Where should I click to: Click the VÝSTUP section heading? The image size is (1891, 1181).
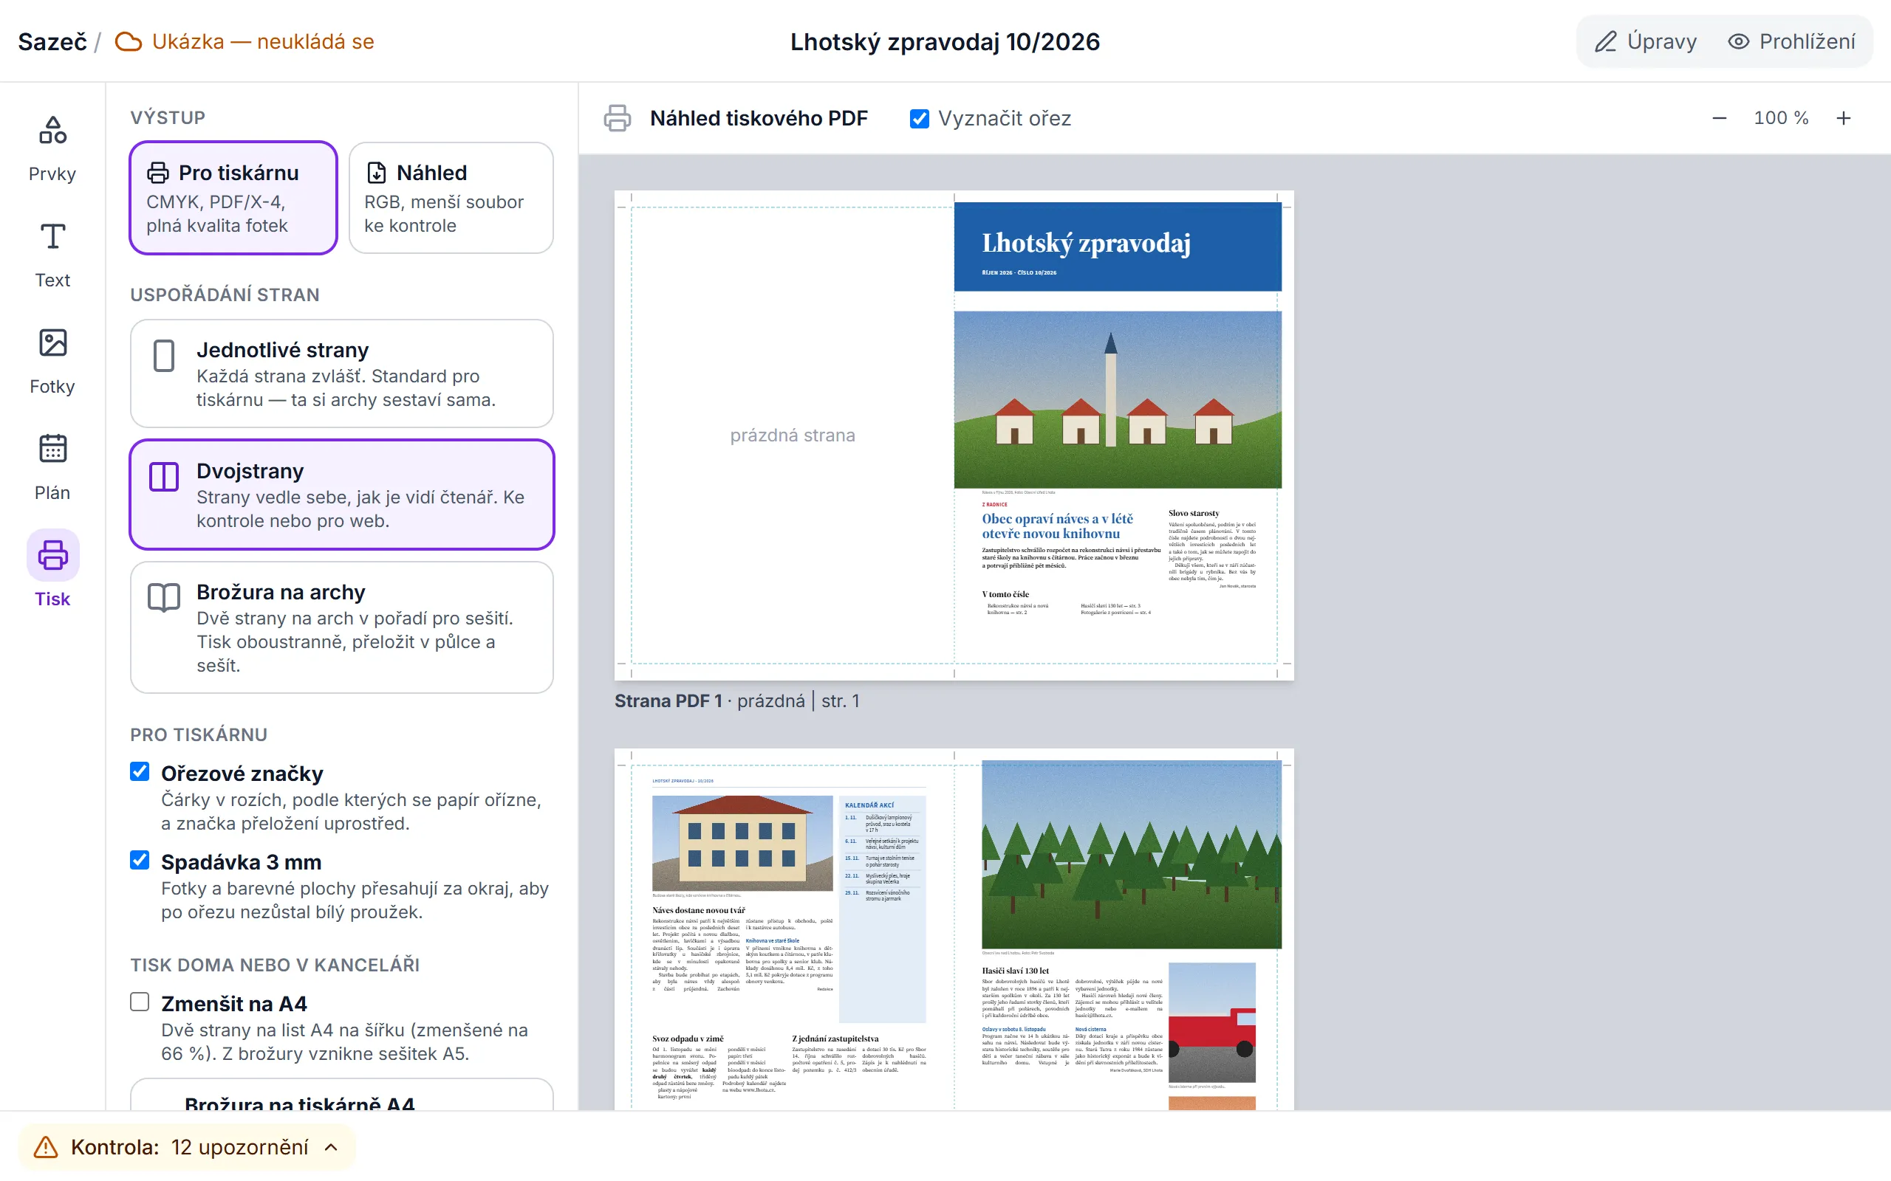168,118
